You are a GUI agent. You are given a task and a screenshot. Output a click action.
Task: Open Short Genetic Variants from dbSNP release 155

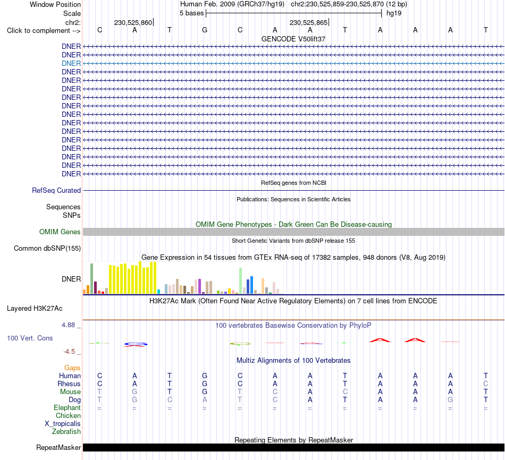(x=293, y=241)
